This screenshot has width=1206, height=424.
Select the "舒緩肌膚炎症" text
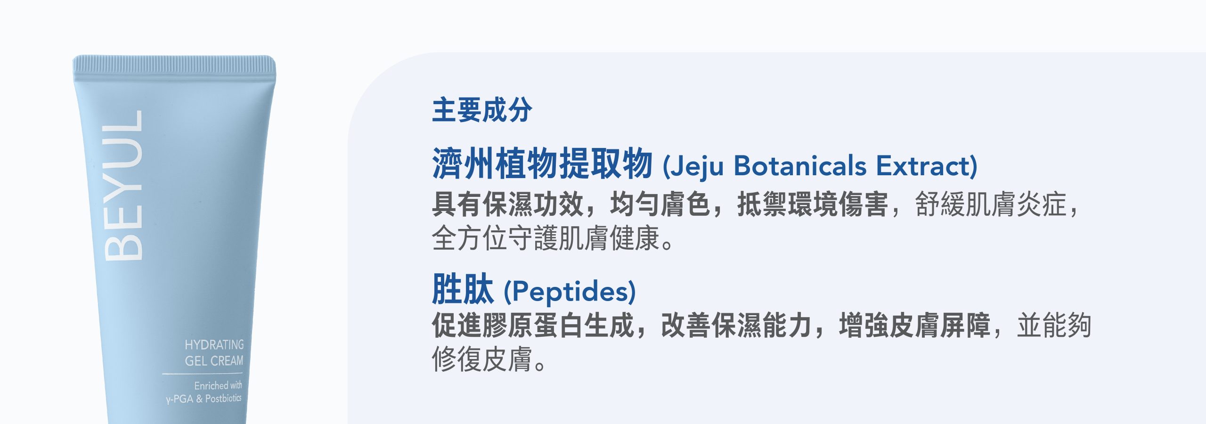tap(991, 204)
